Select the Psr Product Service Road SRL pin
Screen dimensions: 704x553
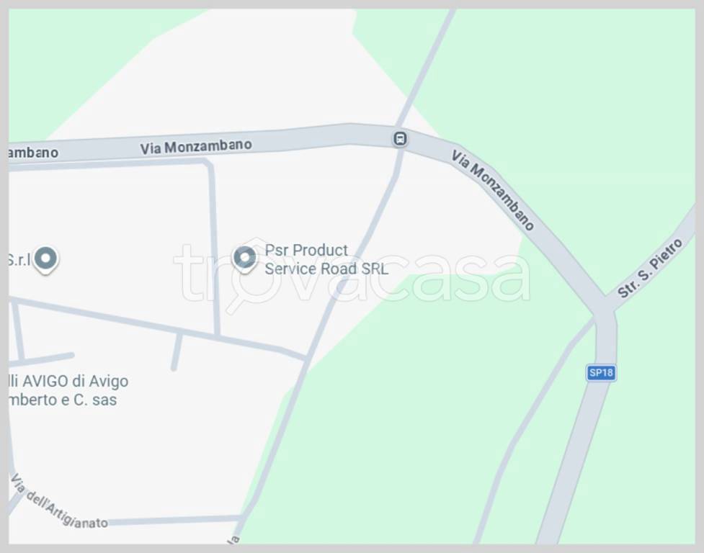tap(245, 259)
